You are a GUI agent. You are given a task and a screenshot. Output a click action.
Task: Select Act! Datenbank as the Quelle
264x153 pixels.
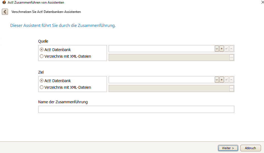coord(42,50)
